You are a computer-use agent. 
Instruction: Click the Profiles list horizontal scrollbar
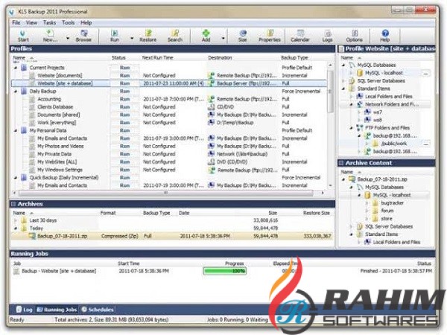click(166, 193)
